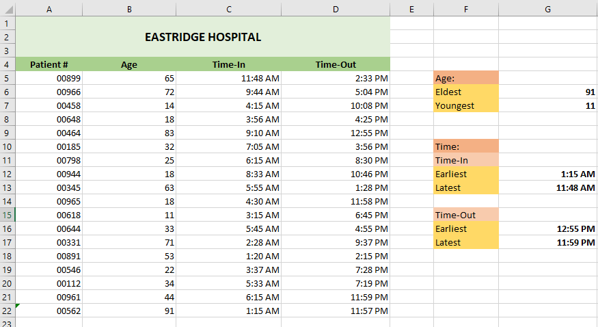Click the orange Time: label cell
598x327 pixels.
pos(465,146)
